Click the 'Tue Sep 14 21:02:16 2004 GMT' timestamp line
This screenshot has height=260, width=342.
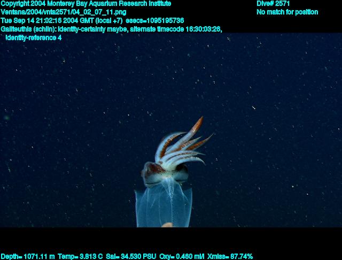[x=92, y=21]
